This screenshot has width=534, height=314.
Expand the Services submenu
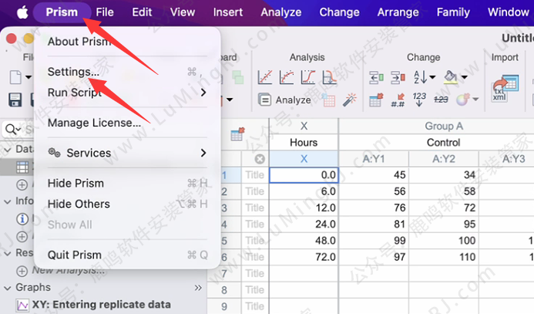click(x=203, y=153)
